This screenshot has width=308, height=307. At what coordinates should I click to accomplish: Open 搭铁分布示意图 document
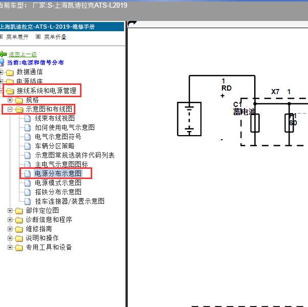(58, 192)
